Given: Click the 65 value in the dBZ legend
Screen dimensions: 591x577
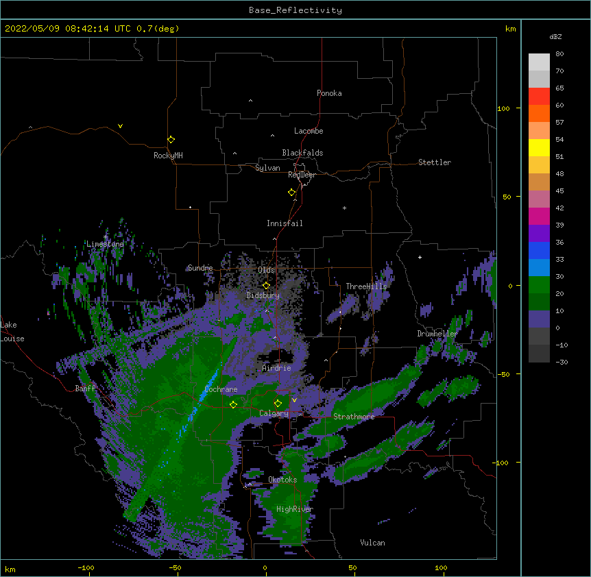Looking at the screenshot, I should (559, 88).
